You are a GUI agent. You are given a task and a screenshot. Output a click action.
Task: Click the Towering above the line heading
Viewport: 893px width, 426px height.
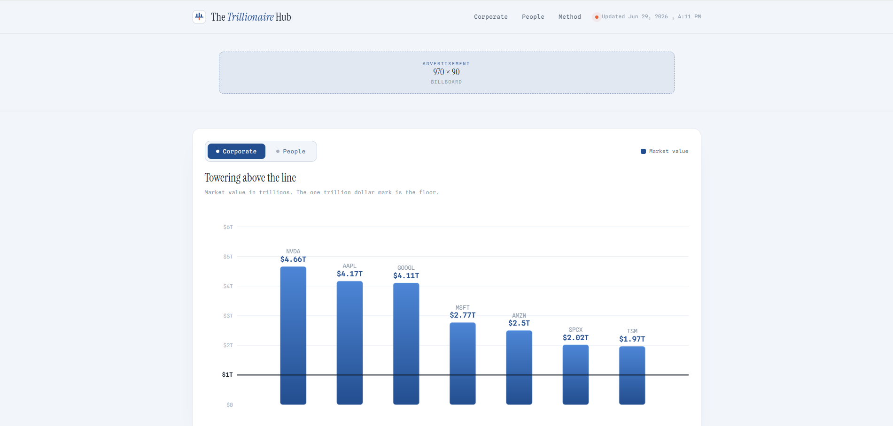[x=250, y=178]
